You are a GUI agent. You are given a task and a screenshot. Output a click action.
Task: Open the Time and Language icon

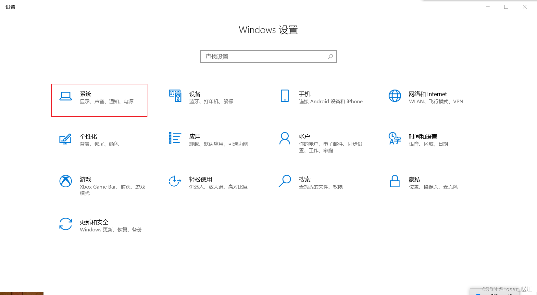pyautogui.click(x=395, y=138)
